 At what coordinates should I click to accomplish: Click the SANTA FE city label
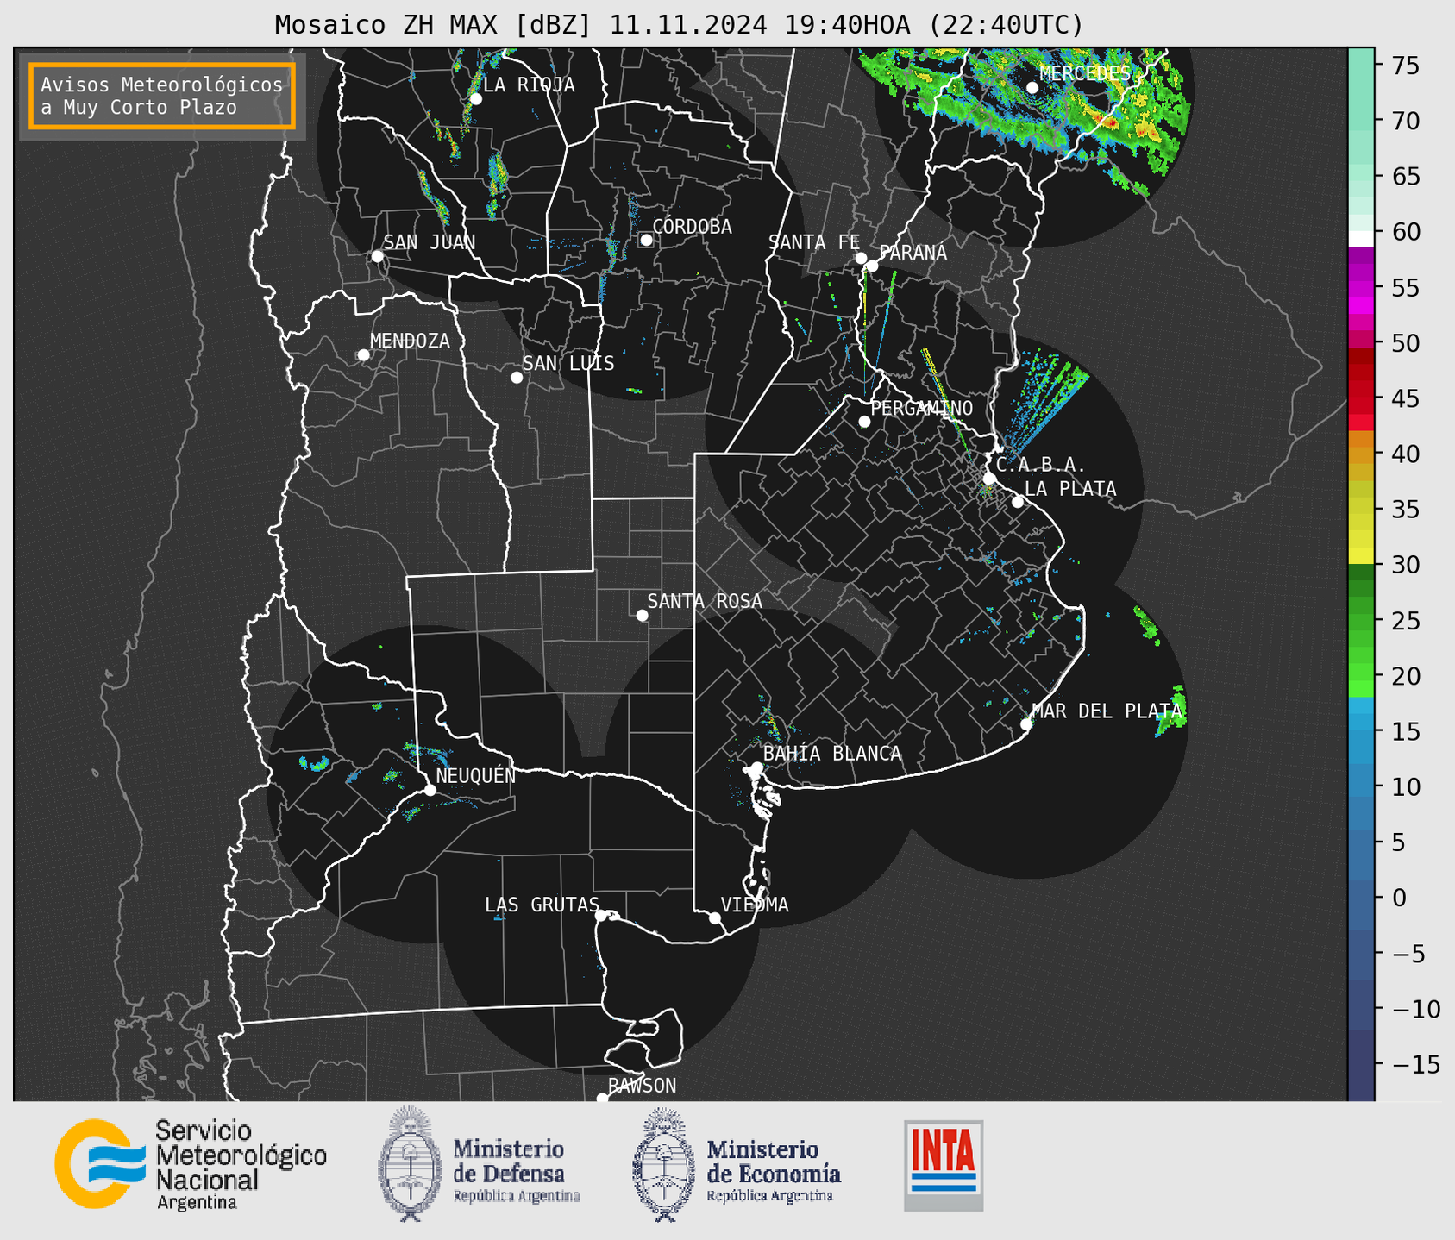click(x=814, y=242)
